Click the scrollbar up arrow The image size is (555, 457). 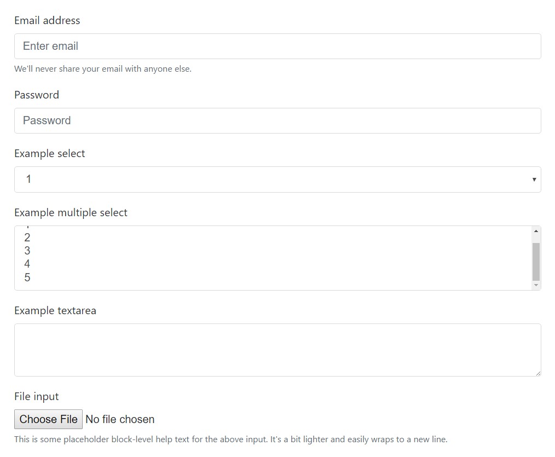click(x=536, y=230)
